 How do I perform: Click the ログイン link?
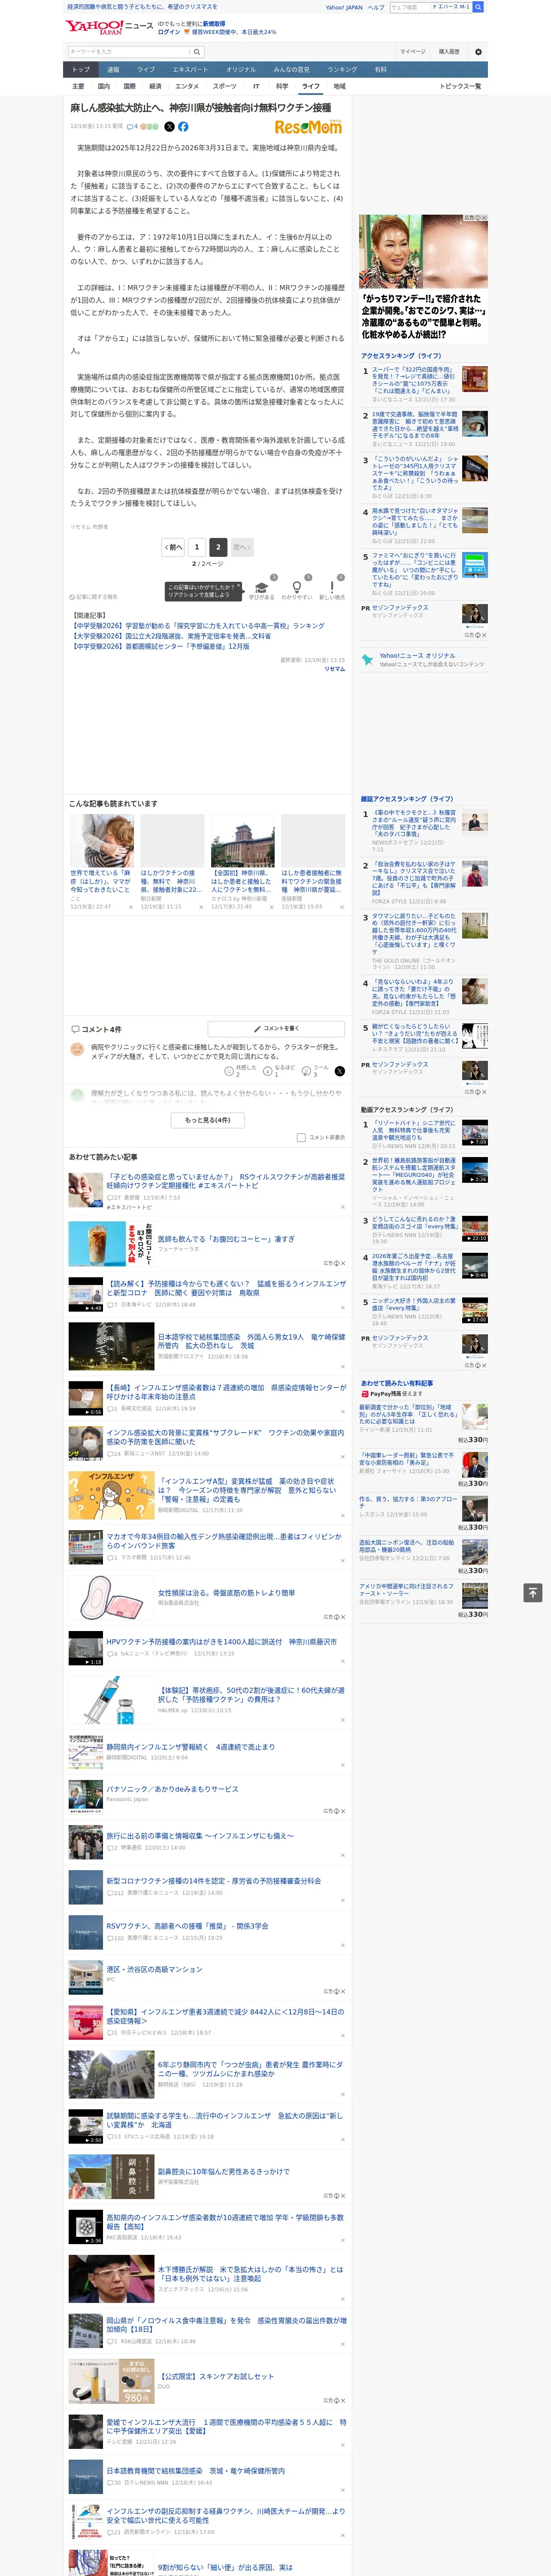click(169, 32)
